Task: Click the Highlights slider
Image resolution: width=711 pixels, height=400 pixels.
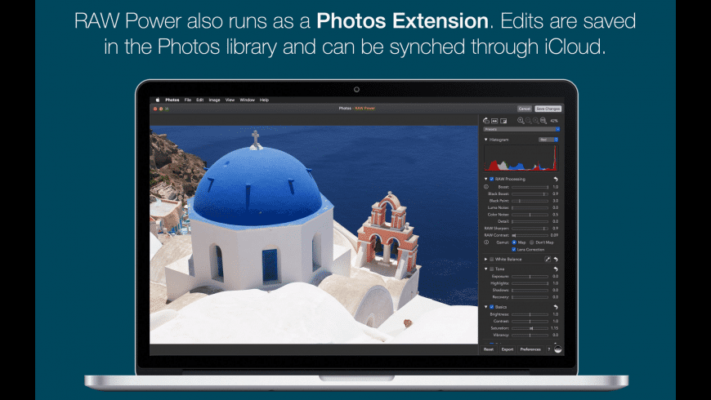Action: click(530, 283)
